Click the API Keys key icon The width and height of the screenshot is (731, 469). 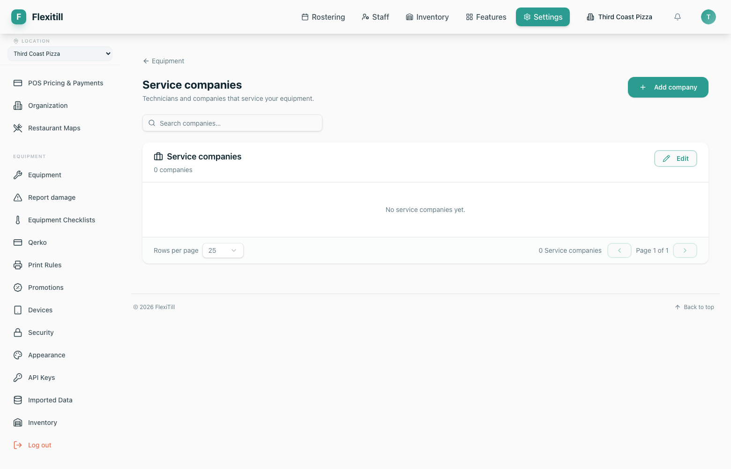click(x=18, y=378)
